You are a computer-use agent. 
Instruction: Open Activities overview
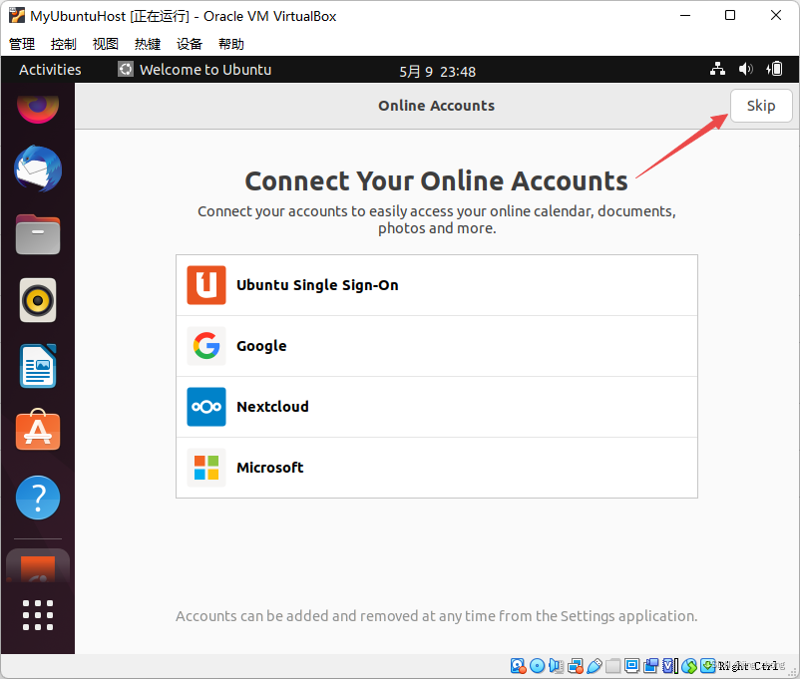point(50,70)
